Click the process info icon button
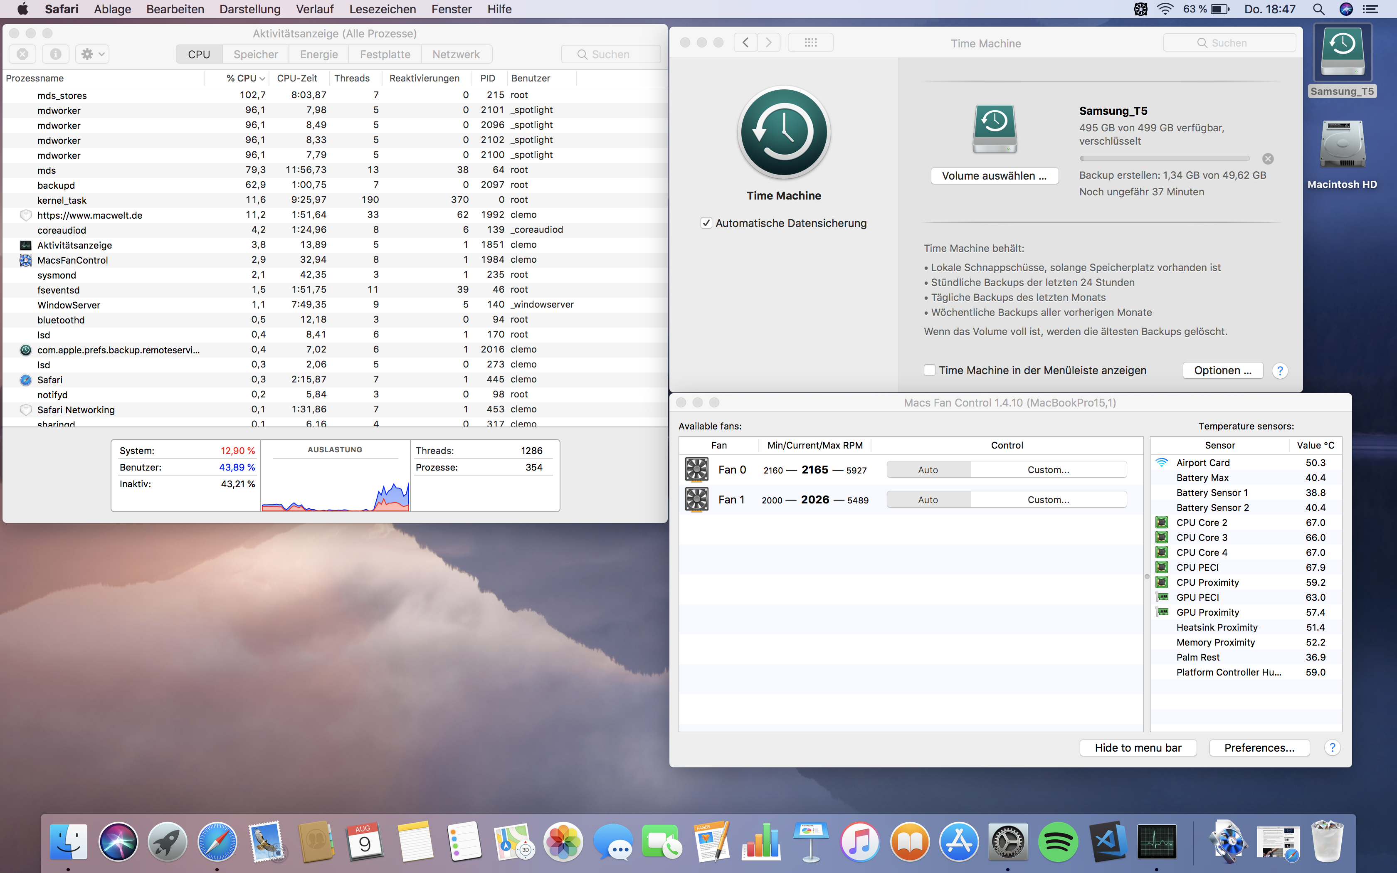The height and width of the screenshot is (873, 1397). tap(55, 54)
